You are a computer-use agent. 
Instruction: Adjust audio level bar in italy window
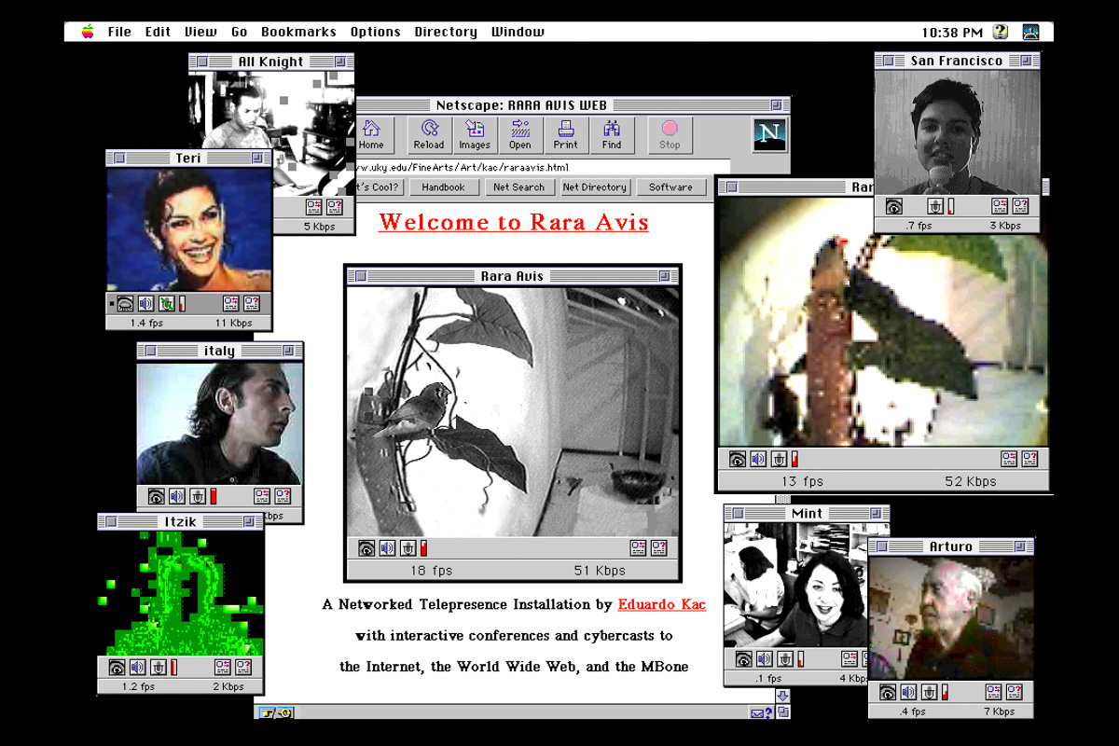[x=213, y=496]
